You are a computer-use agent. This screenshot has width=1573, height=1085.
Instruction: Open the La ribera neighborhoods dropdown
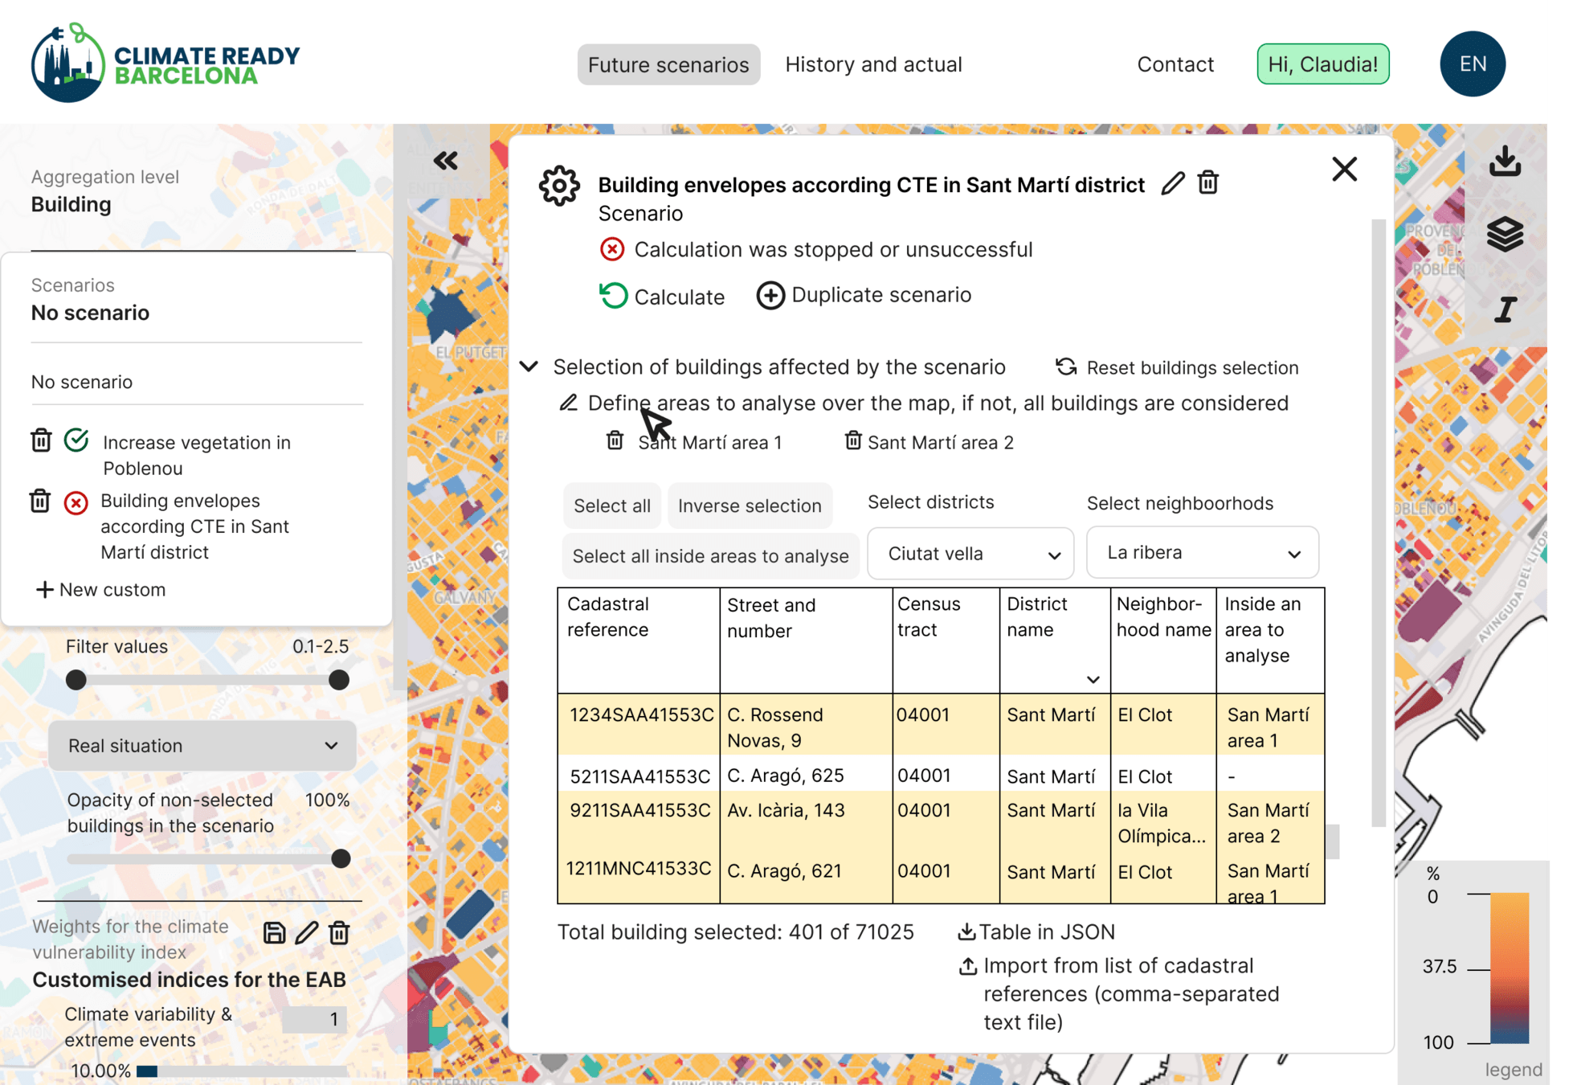(x=1201, y=553)
